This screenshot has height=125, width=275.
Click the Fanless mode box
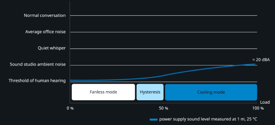(103, 92)
